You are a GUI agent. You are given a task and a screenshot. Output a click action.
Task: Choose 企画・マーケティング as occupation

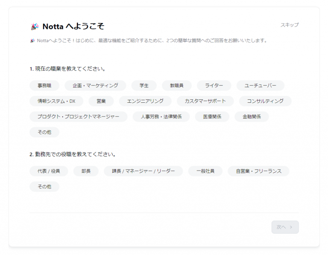(x=95, y=86)
